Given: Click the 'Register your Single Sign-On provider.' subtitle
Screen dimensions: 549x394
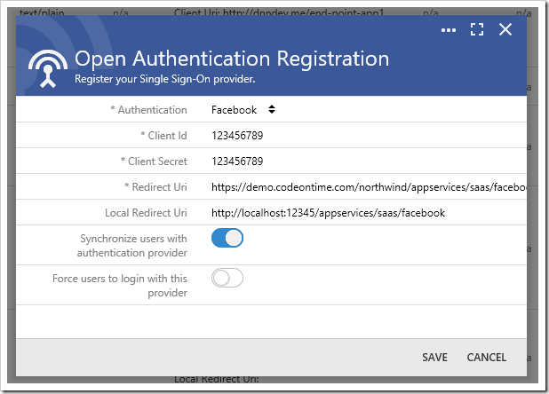Looking at the screenshot, I should 165,79.
